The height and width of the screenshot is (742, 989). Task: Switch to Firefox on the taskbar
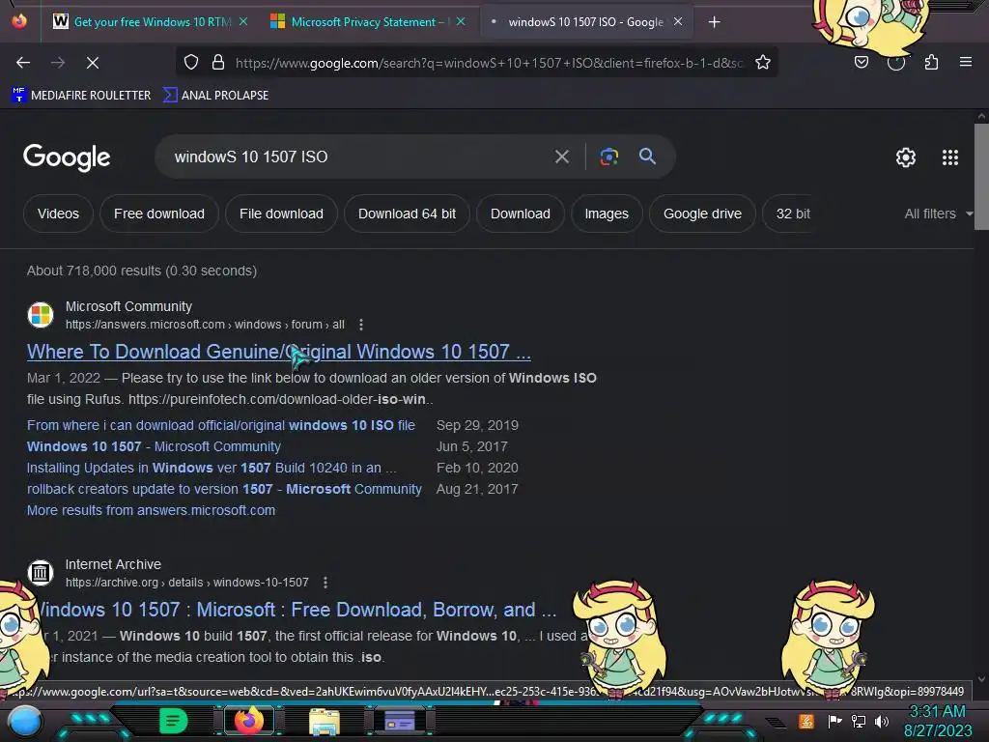point(249,721)
